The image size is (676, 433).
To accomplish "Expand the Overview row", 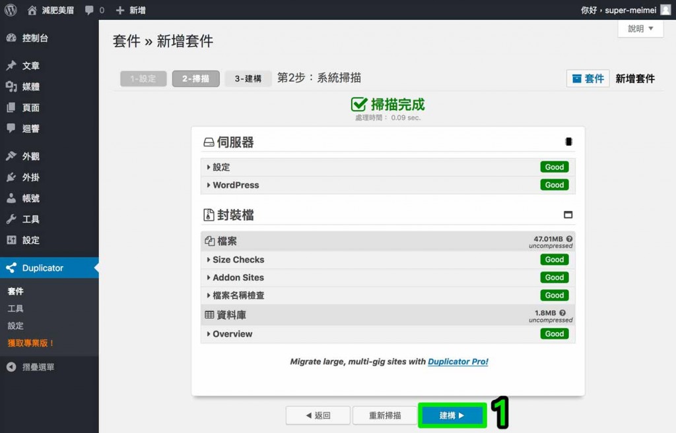I will (388, 333).
